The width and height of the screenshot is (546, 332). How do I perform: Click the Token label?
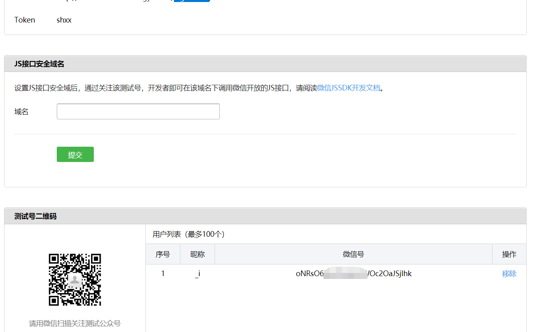(x=25, y=20)
